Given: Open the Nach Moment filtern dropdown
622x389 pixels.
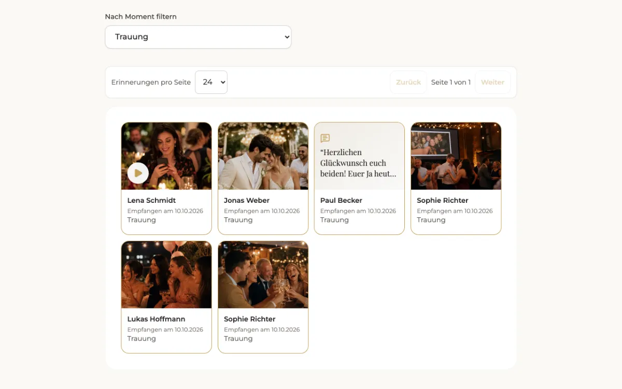Looking at the screenshot, I should click(198, 37).
